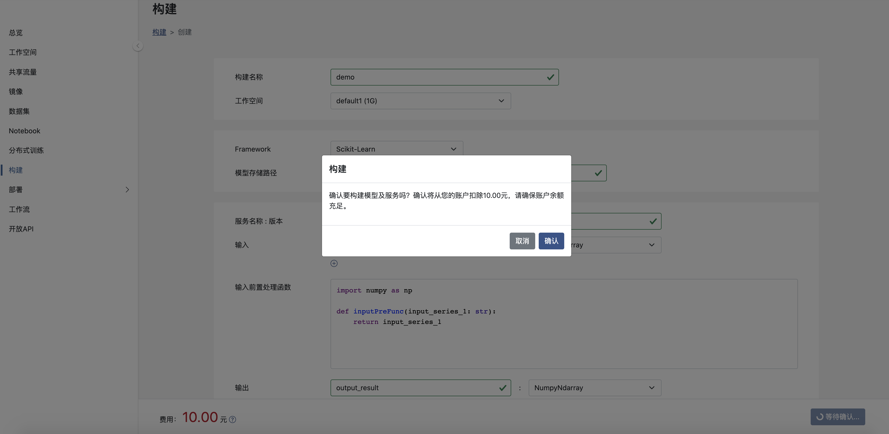
Task: Click the green checkmark in the demo name field
Action: [550, 77]
